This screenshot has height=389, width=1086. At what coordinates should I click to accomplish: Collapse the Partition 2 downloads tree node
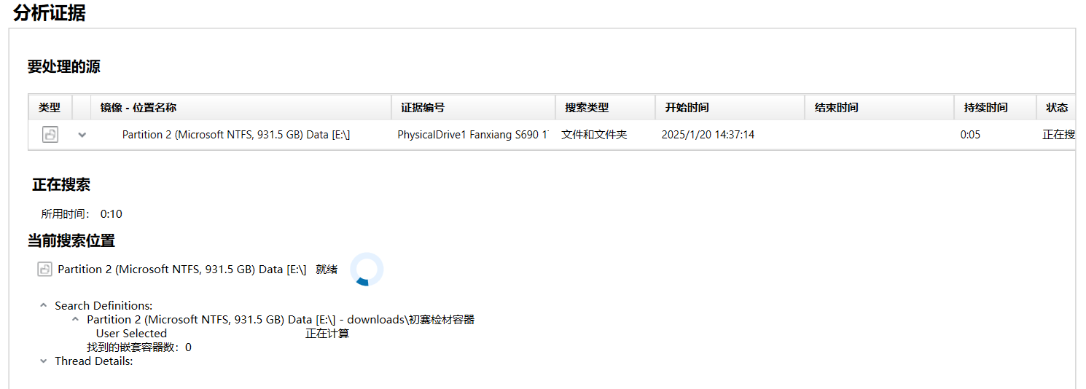click(76, 320)
